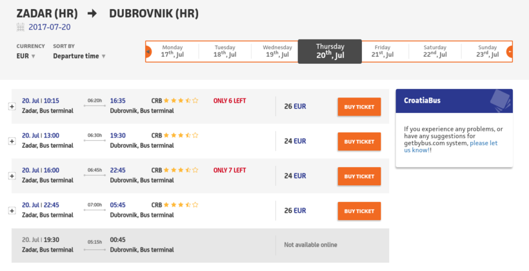Screen dimensions: 529x271
Task: Click the star rating for 13:00 departure
Action: click(181, 135)
